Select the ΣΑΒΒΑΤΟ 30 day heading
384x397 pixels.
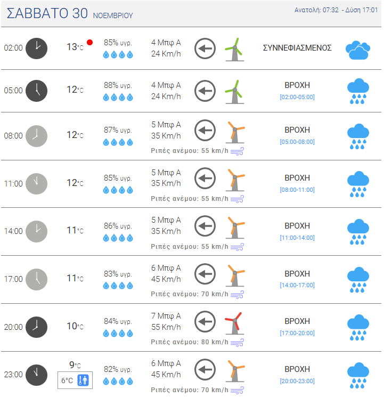tap(47, 14)
